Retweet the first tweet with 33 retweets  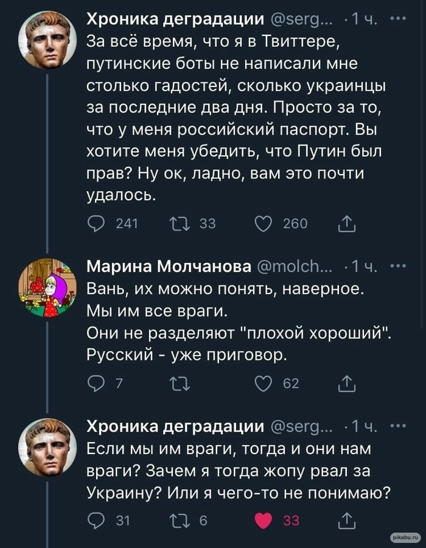tap(181, 224)
